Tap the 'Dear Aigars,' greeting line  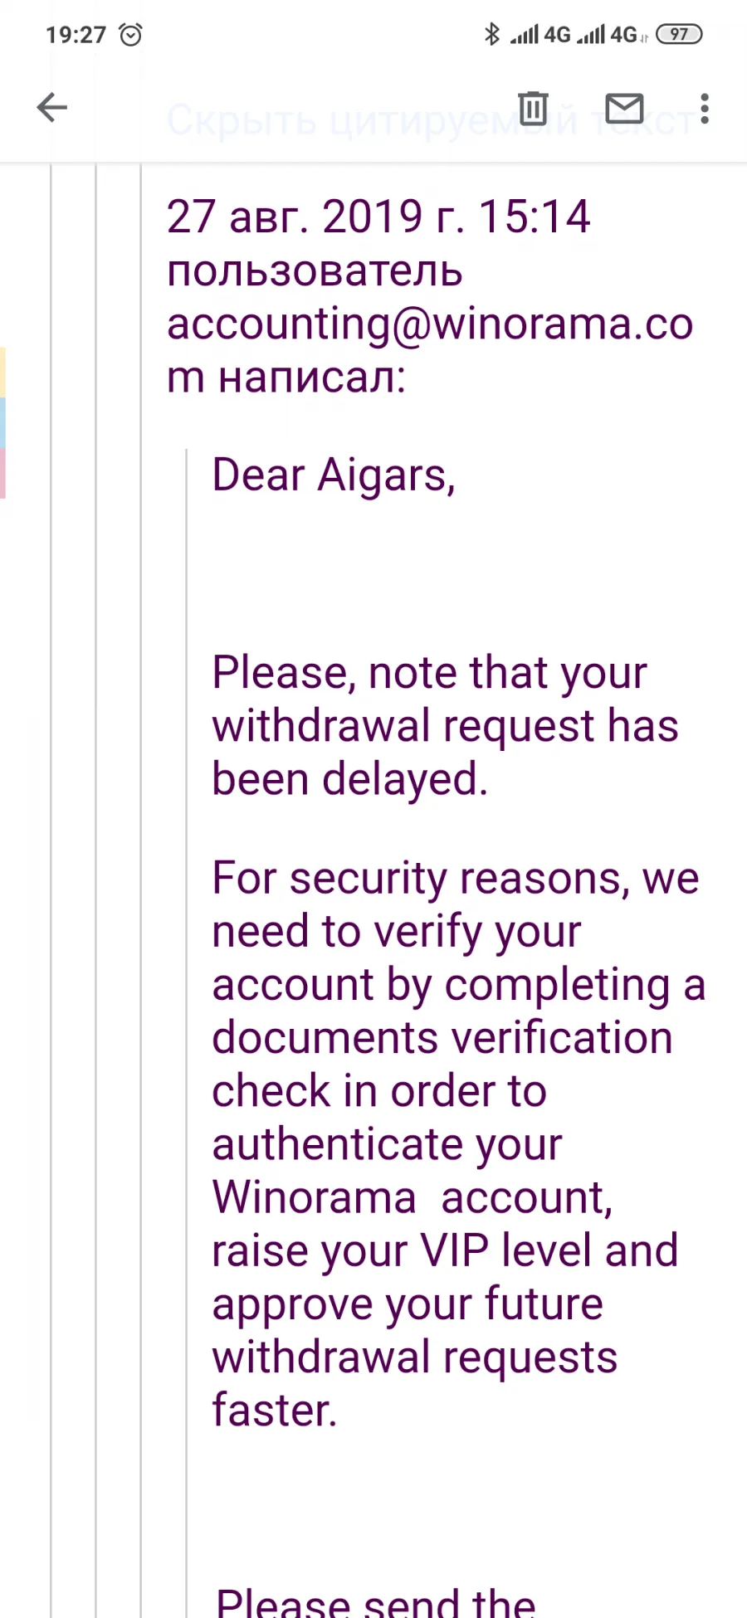tap(334, 475)
